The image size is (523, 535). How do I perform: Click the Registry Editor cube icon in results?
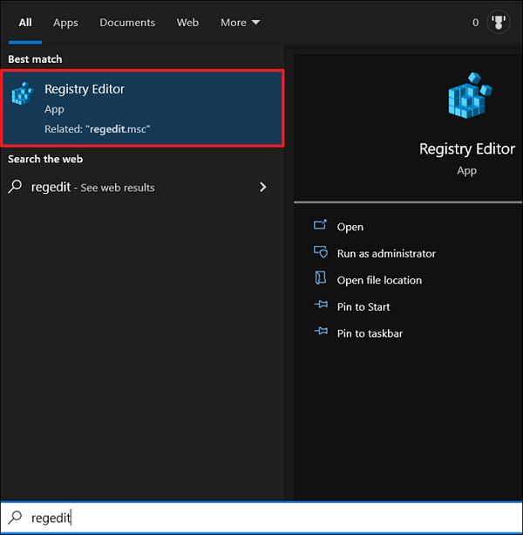pyautogui.click(x=23, y=93)
